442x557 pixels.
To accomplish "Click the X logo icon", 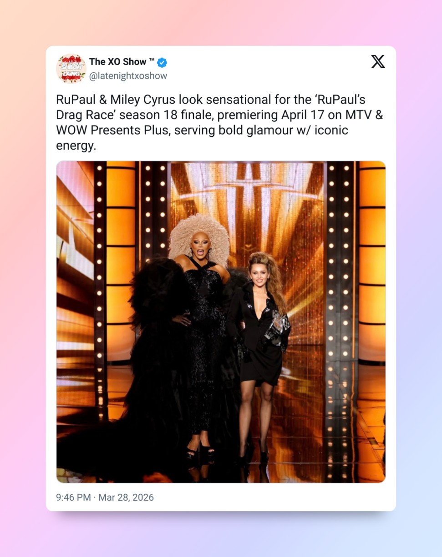I will (378, 61).
